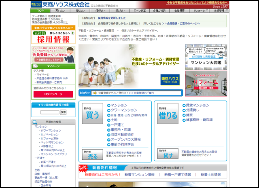Open the ローン試算 navigation menu item
This screenshot has height=188, width=259.
pos(140,11)
